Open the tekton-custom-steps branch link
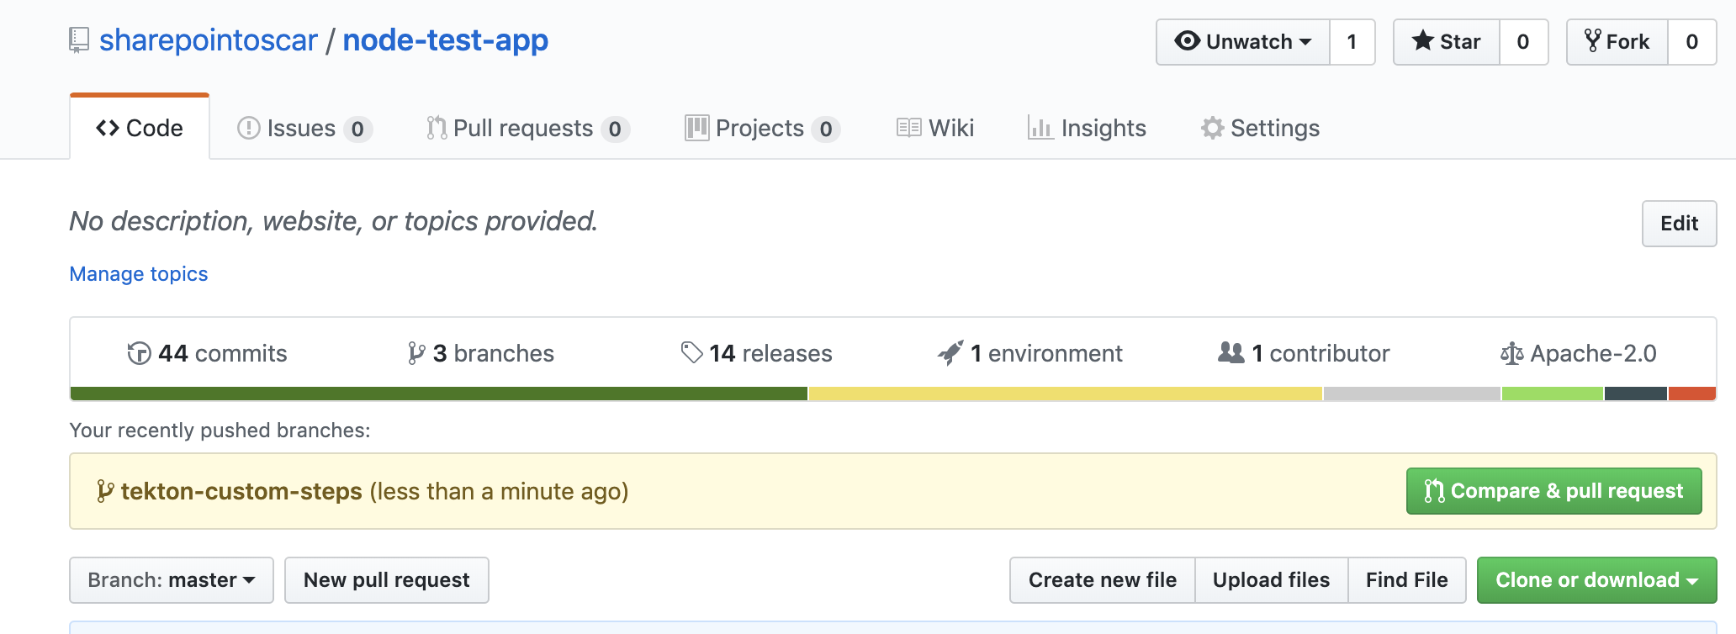 pyautogui.click(x=241, y=491)
